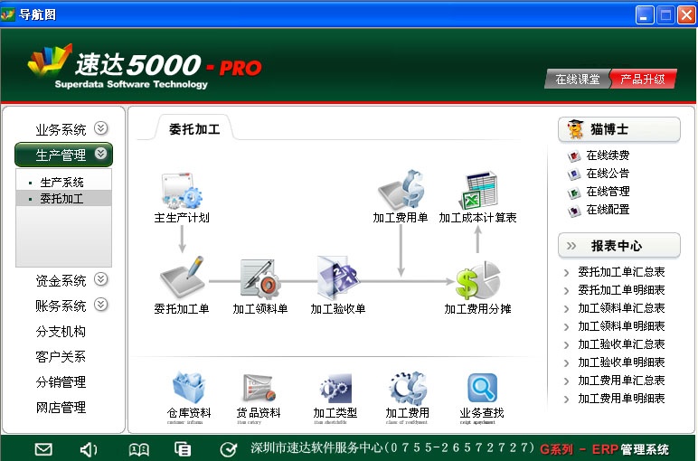
Task: Click the arrow before 加工验收单明细表
Action: coord(566,363)
